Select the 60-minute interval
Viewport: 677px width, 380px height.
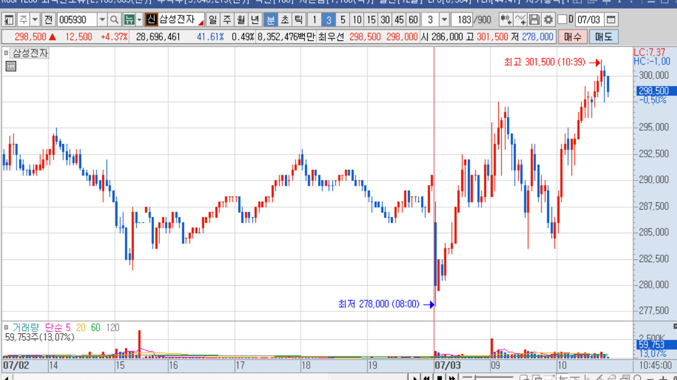click(x=413, y=20)
